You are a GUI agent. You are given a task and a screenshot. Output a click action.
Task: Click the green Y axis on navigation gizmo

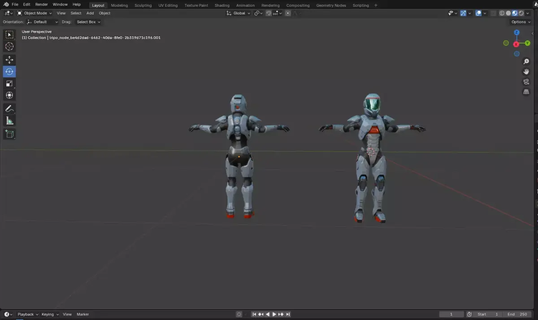(x=528, y=43)
